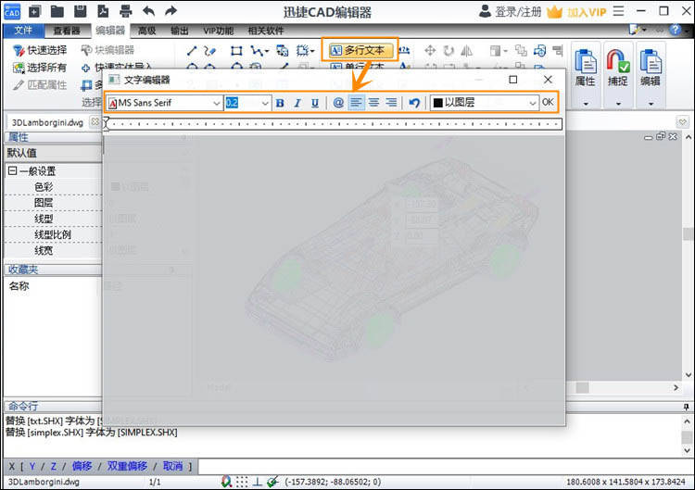
Task: Click the 取消 option in command prompt
Action: (x=173, y=466)
